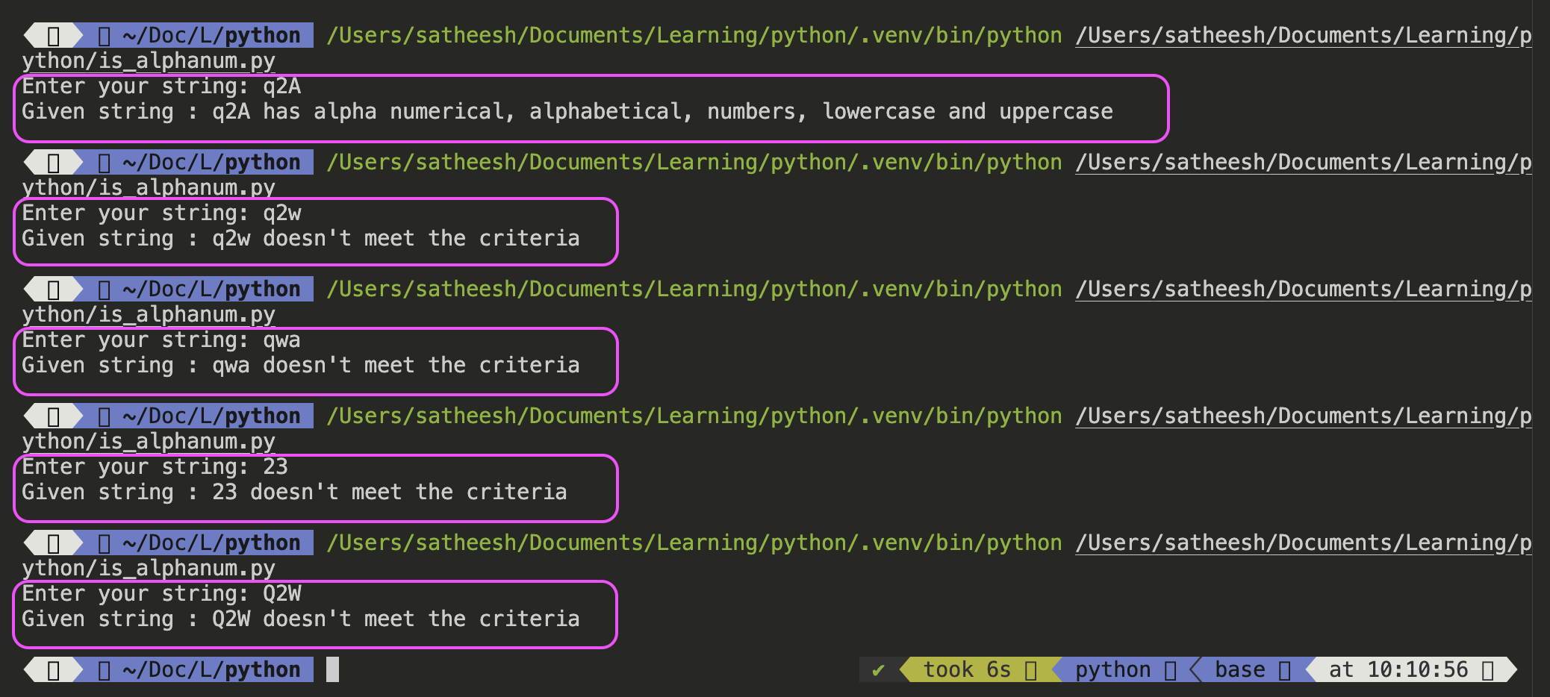This screenshot has height=697, width=1550.
Task: Click the OS icon in the topmost prompt
Action: tap(54, 36)
